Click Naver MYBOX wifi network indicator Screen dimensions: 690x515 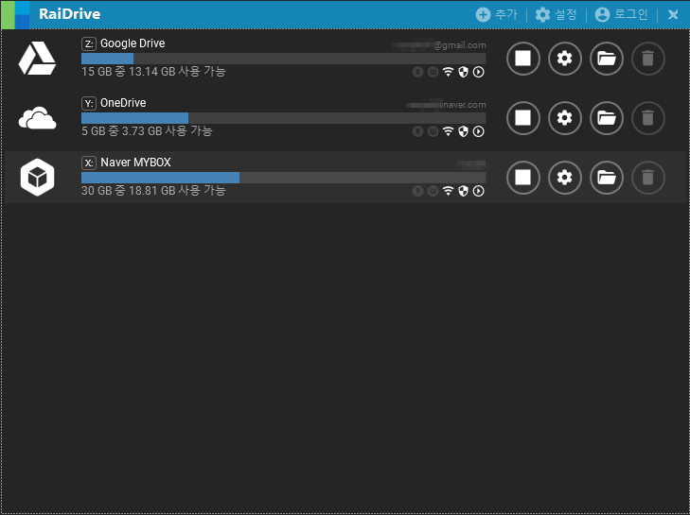tap(448, 191)
